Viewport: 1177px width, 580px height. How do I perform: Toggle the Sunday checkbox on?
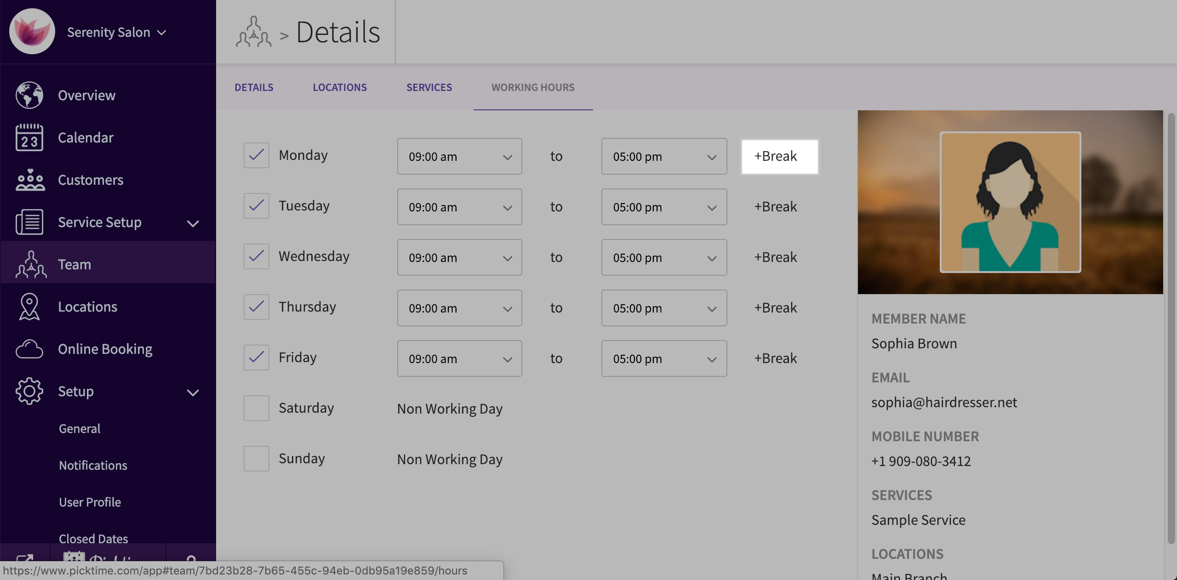pos(256,459)
